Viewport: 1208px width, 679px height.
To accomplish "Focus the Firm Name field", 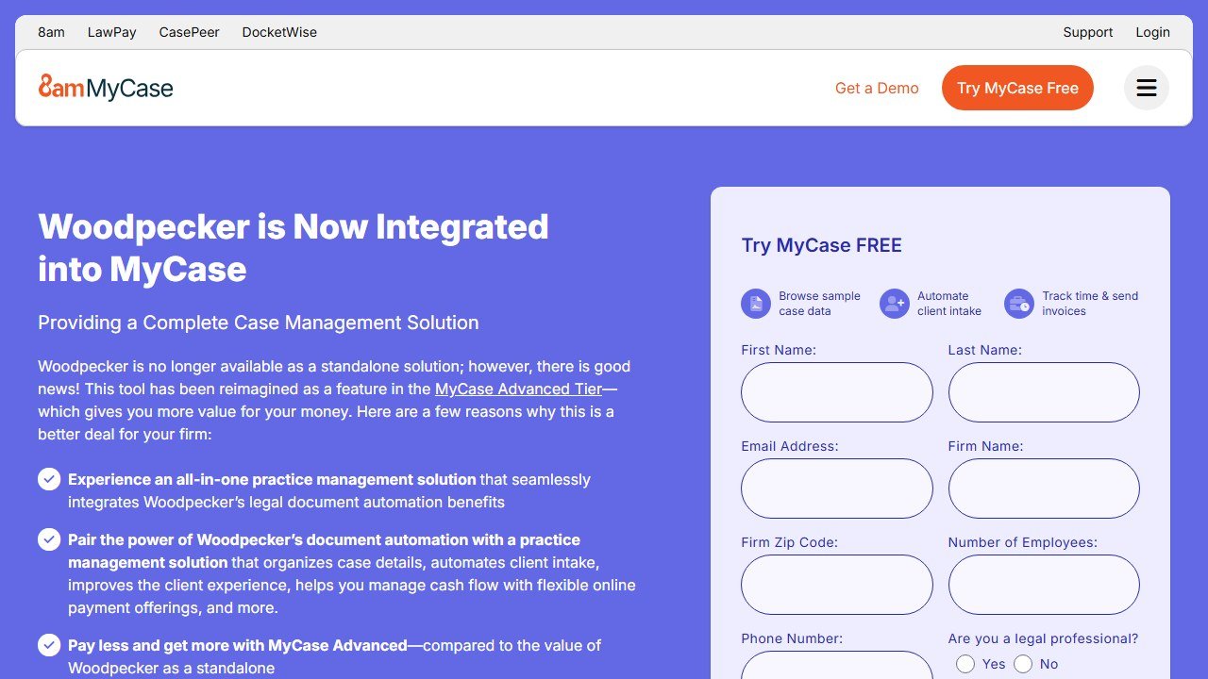I will [x=1044, y=489].
